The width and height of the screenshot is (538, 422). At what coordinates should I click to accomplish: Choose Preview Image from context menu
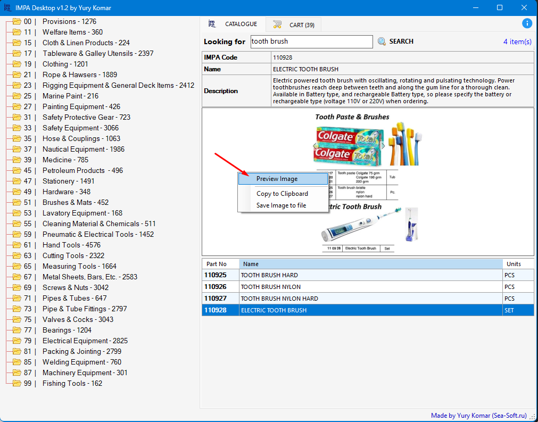tap(277, 179)
